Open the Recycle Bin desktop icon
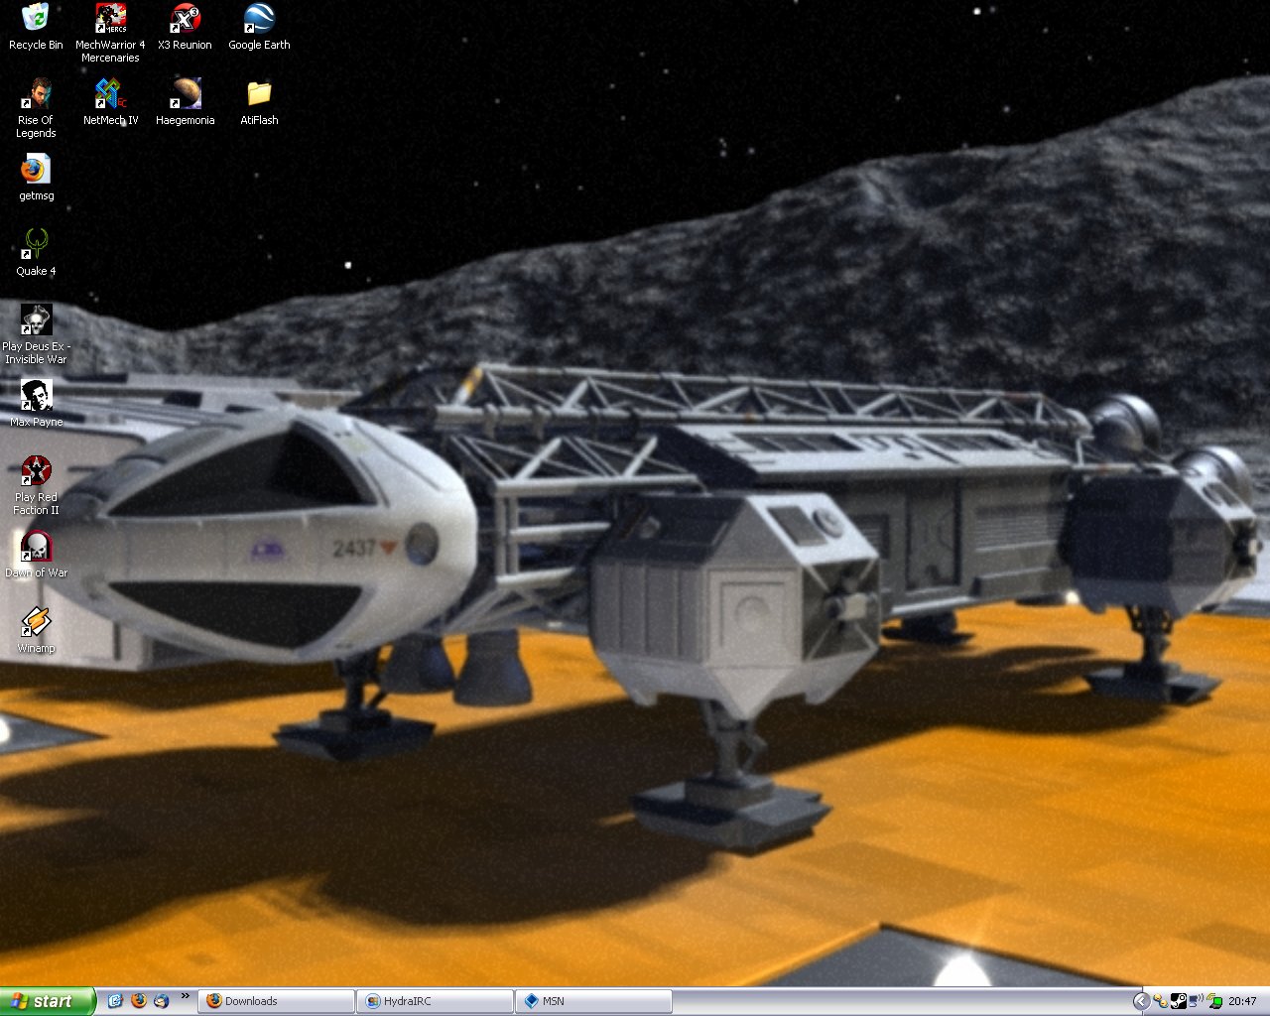 (x=36, y=27)
